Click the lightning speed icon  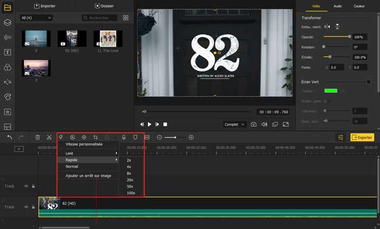[x=61, y=138]
